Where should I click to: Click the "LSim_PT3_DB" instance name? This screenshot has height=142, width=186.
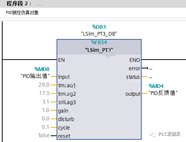pos(99,34)
